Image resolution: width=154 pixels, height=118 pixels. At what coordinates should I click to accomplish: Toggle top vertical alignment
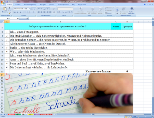pyautogui.click(x=39, y=9)
